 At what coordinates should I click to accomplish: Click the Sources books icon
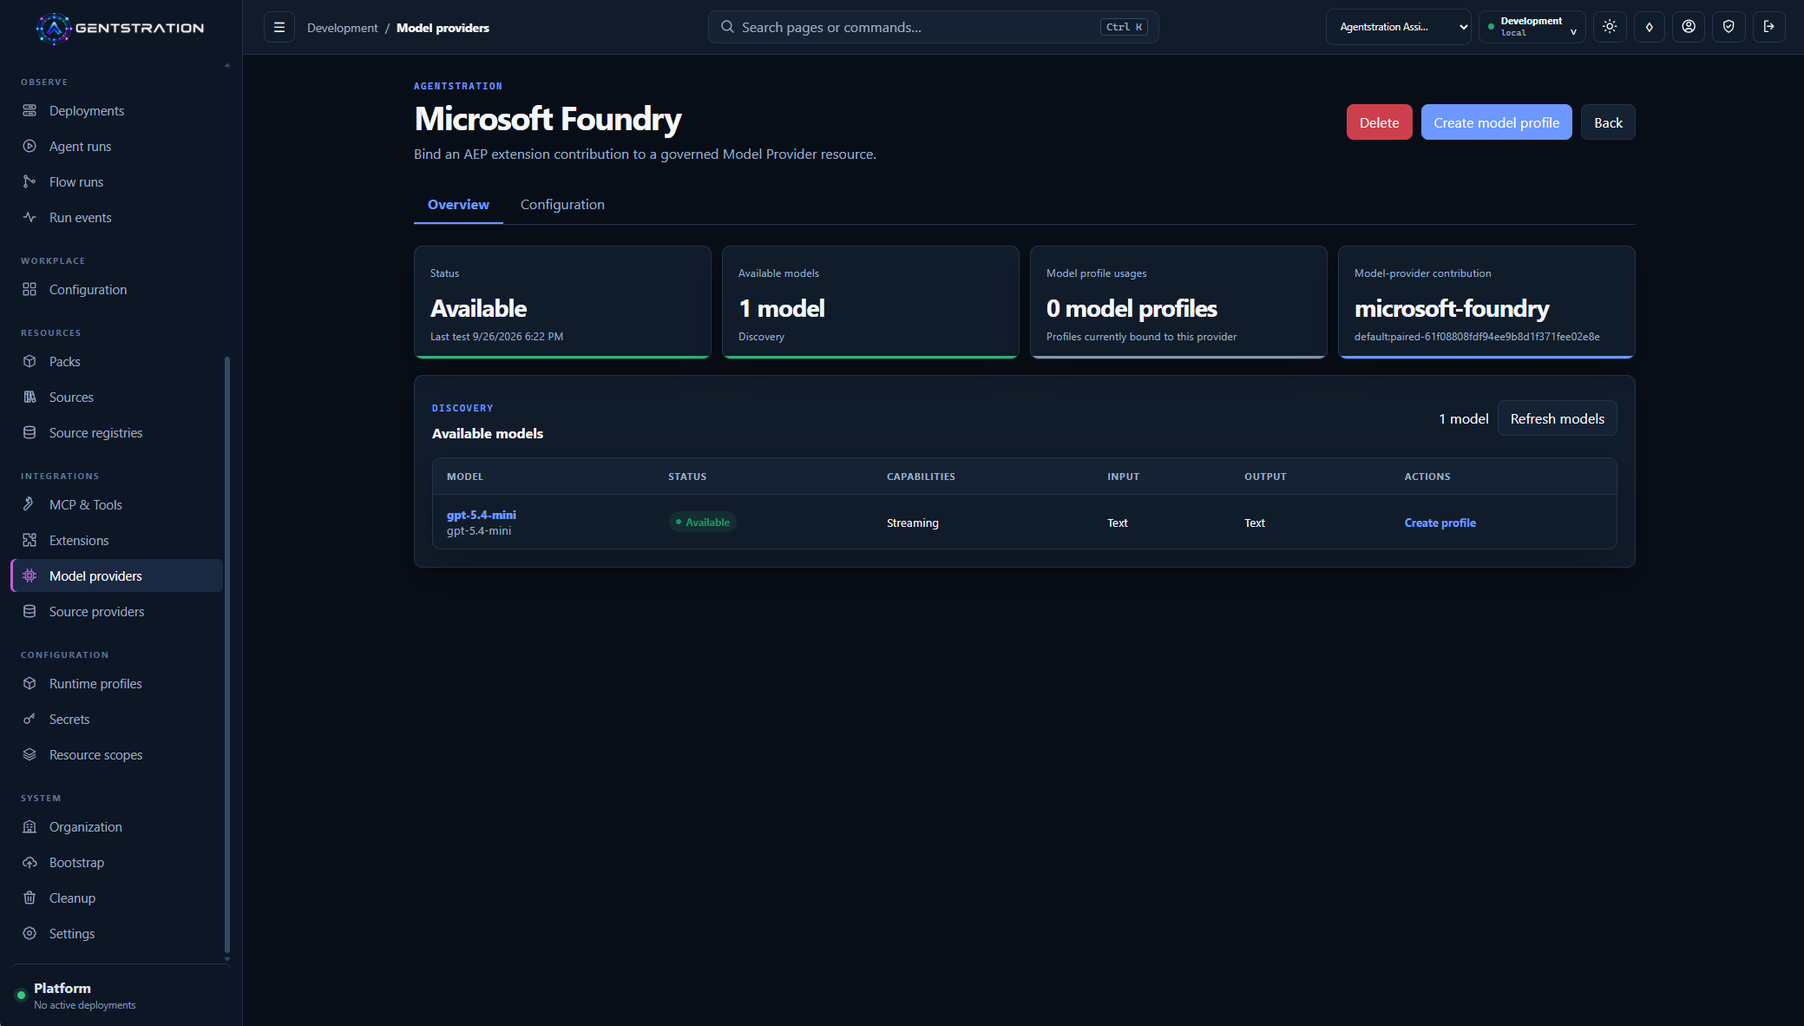pos(30,398)
